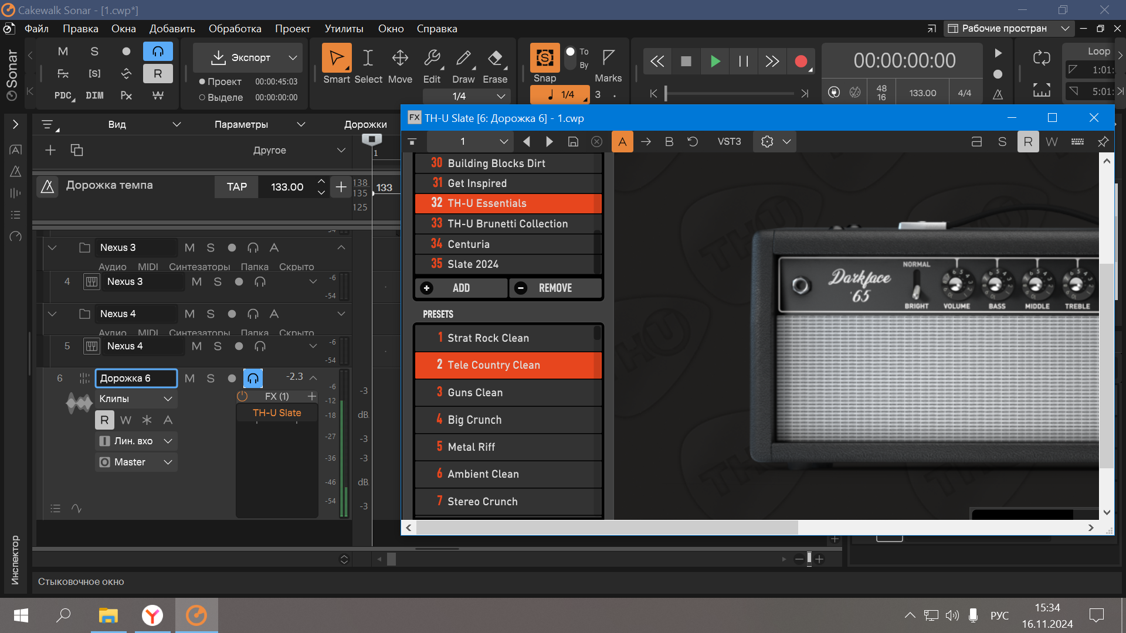1126x633 pixels.
Task: Click the TH-U Slate effect in FX rack
Action: click(277, 413)
